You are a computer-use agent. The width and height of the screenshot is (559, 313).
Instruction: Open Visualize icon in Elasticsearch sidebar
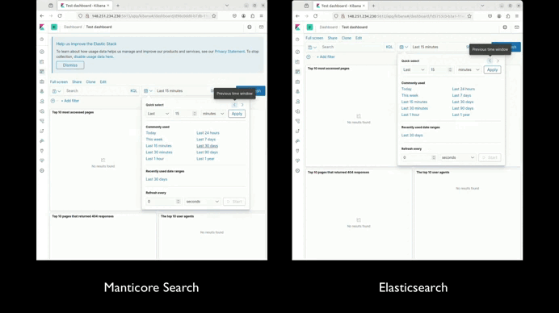click(x=298, y=61)
